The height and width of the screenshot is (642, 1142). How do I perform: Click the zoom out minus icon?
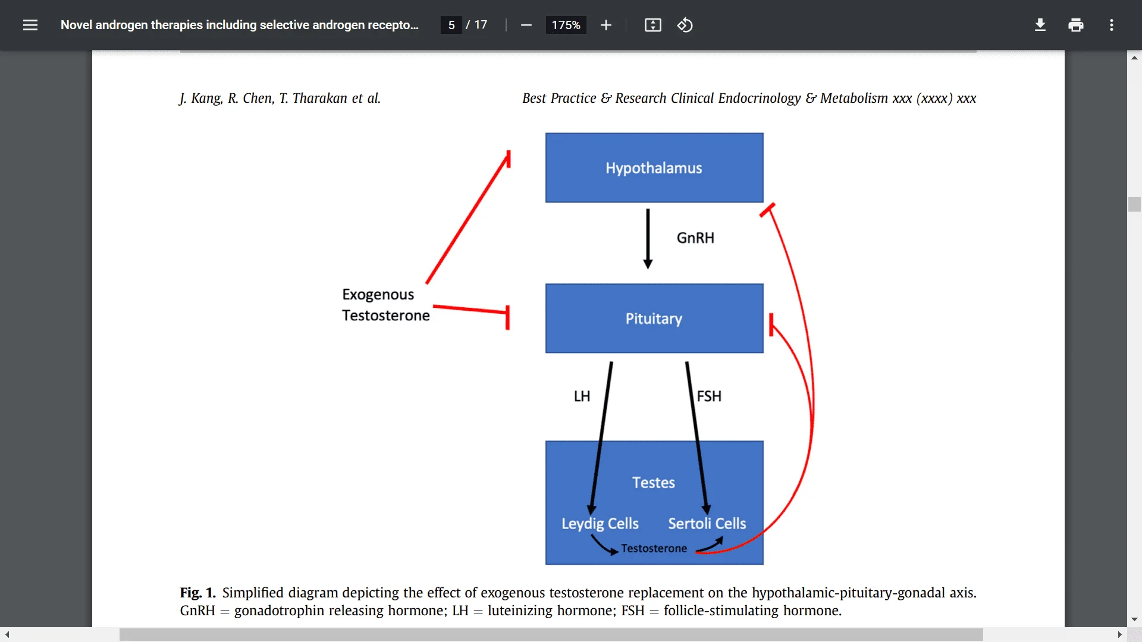point(526,25)
